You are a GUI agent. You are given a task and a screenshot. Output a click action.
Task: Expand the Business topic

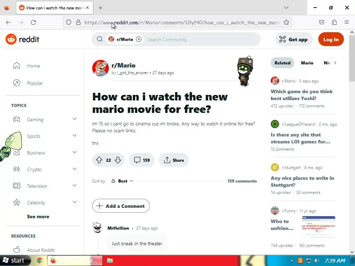[x=75, y=152]
